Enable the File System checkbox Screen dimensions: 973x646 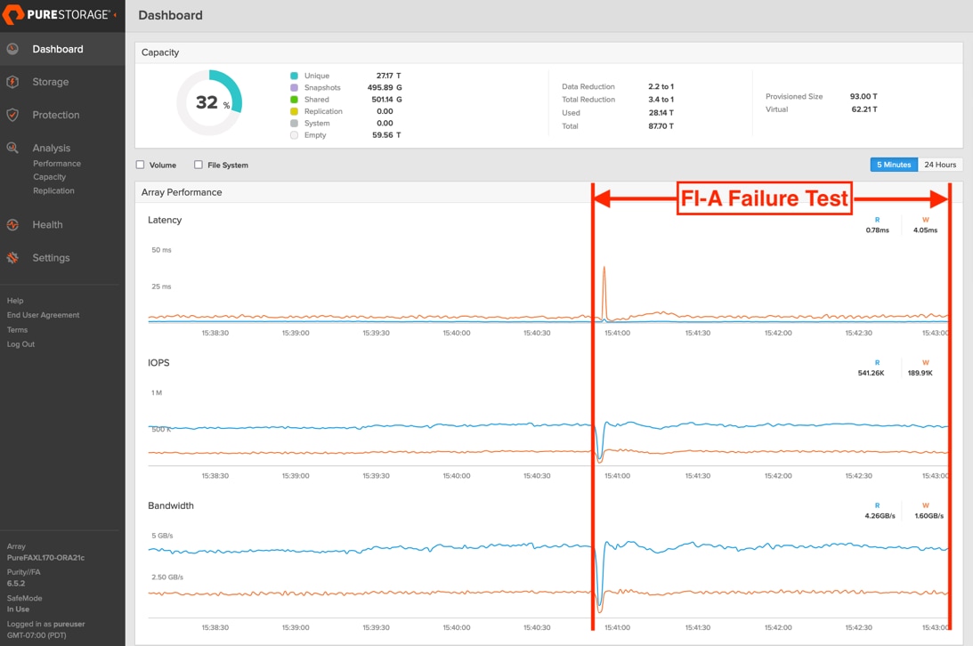pos(199,165)
